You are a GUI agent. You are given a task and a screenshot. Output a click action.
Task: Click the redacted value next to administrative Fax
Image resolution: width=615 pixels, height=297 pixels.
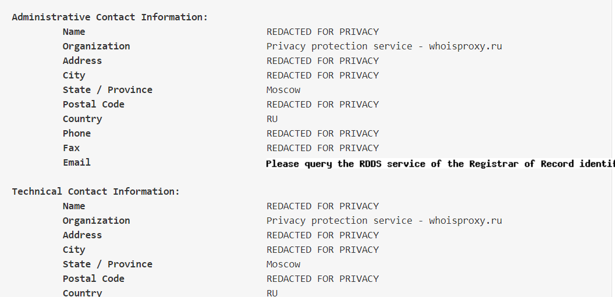tap(322, 148)
